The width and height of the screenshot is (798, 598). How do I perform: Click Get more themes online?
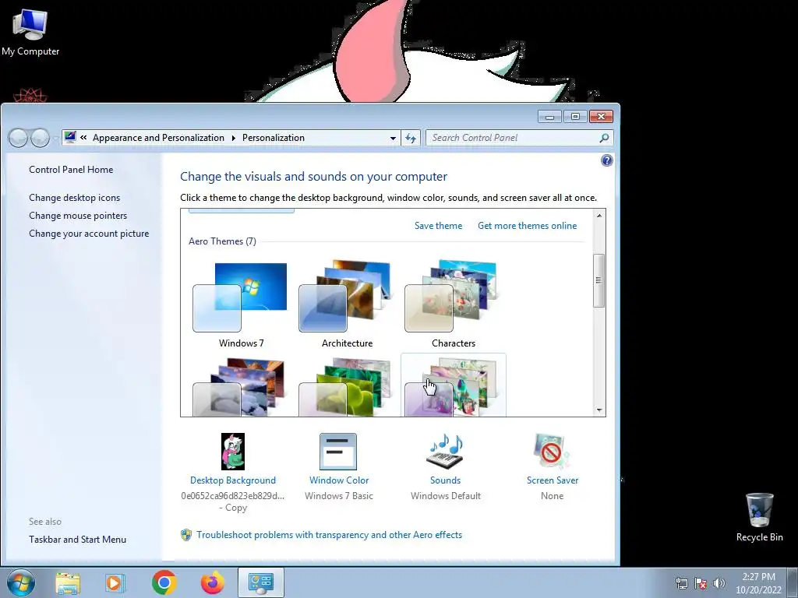tap(528, 226)
